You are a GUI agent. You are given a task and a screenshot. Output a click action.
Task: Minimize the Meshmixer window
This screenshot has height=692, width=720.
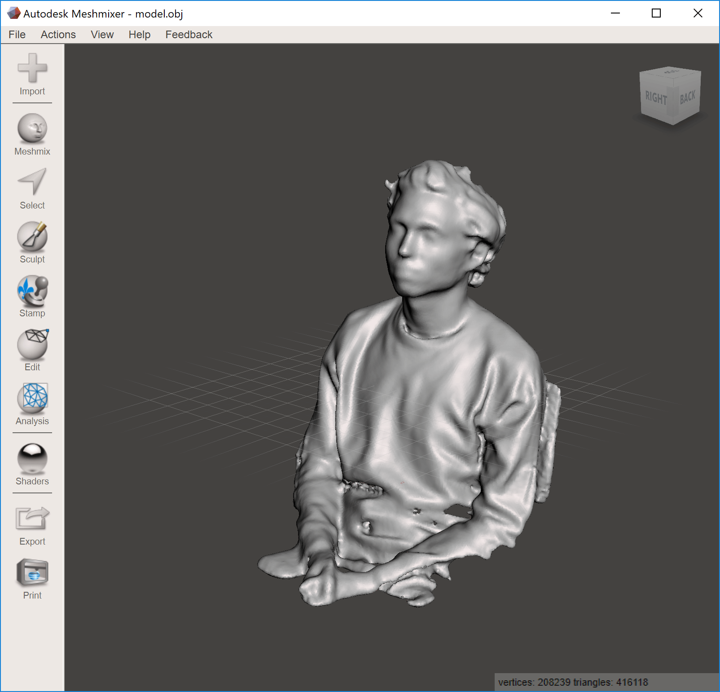pyautogui.click(x=615, y=13)
